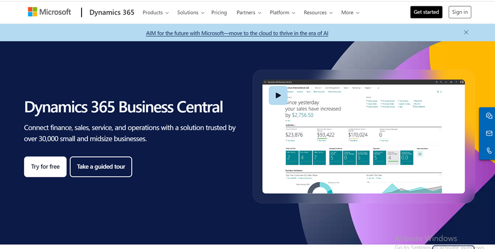This screenshot has height=249, width=495.
Task: Click Take a guided tour
Action: (x=101, y=167)
